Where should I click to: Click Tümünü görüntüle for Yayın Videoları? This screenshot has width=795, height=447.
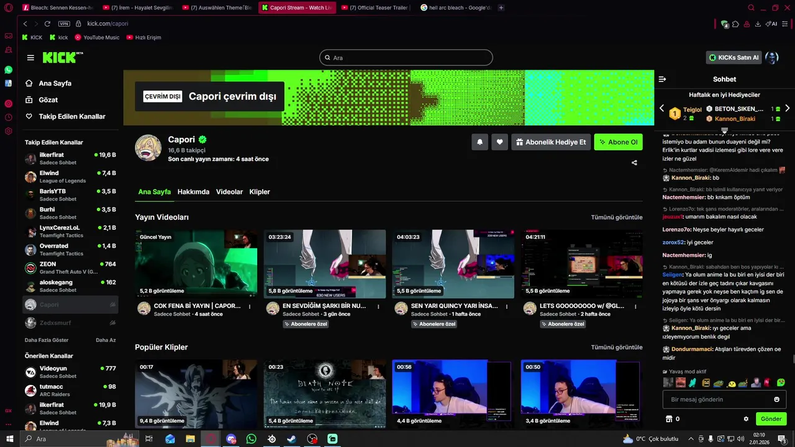(617, 217)
